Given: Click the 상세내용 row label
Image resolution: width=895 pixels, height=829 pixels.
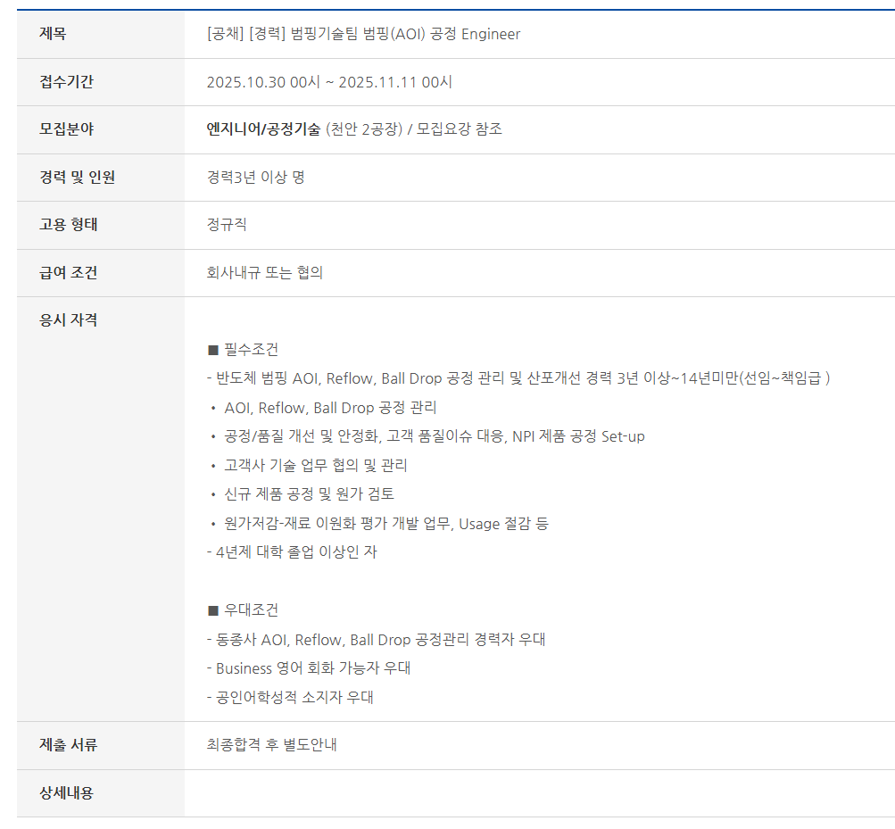Looking at the screenshot, I should pyautogui.click(x=66, y=793).
